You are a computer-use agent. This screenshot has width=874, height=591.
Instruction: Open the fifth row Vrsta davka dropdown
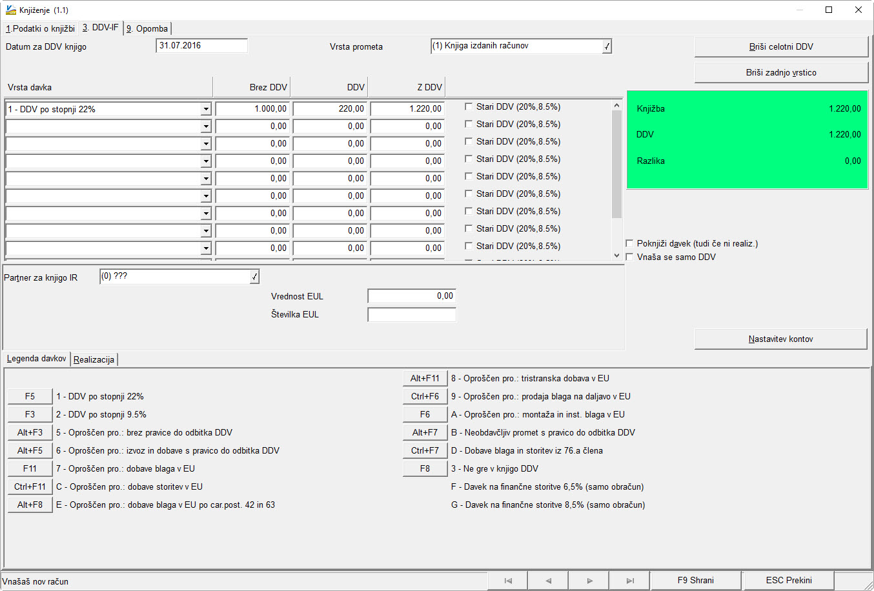(206, 179)
